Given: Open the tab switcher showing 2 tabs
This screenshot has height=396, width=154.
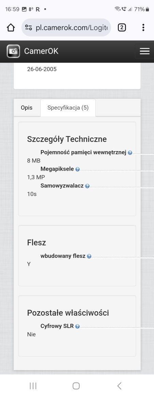Looking at the screenshot, I should click(122, 27).
